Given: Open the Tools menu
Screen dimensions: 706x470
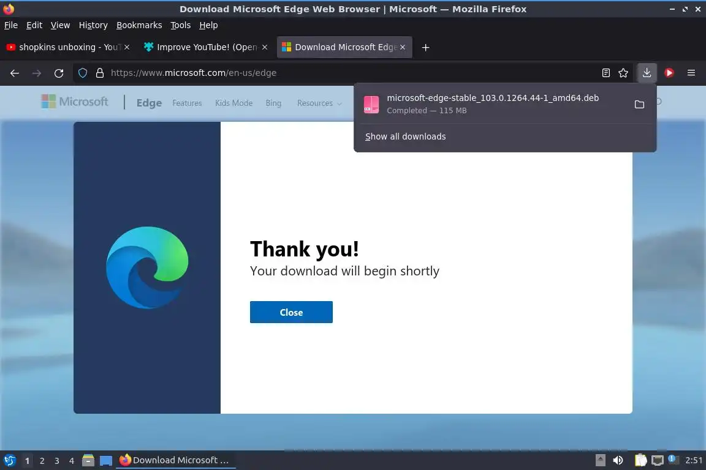Looking at the screenshot, I should (x=181, y=25).
